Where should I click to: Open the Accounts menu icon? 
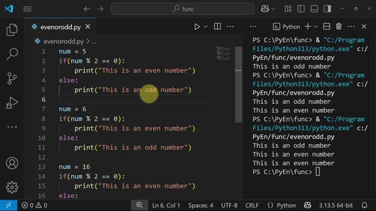tap(12, 164)
